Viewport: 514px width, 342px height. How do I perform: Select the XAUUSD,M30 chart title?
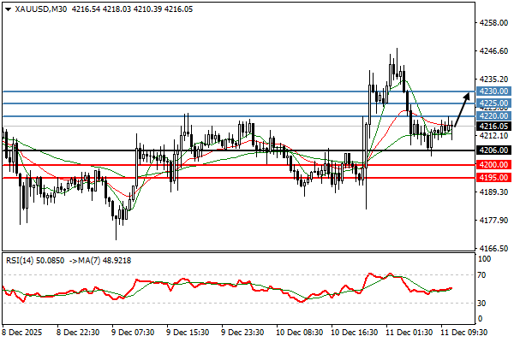pyautogui.click(x=41, y=8)
